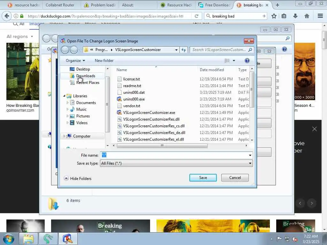Select the Videos library
The width and height of the screenshot is (327, 245).
82,122
